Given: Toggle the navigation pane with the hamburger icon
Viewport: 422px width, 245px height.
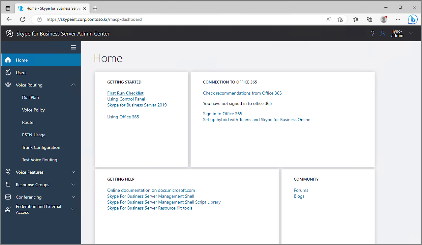Looking at the screenshot, I should click(73, 47).
